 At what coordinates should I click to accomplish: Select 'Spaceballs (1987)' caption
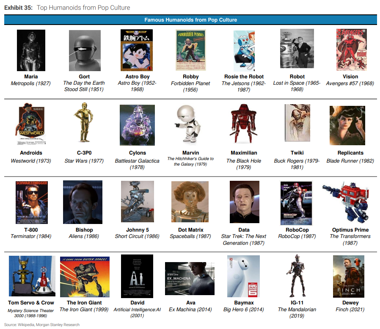click(190, 236)
